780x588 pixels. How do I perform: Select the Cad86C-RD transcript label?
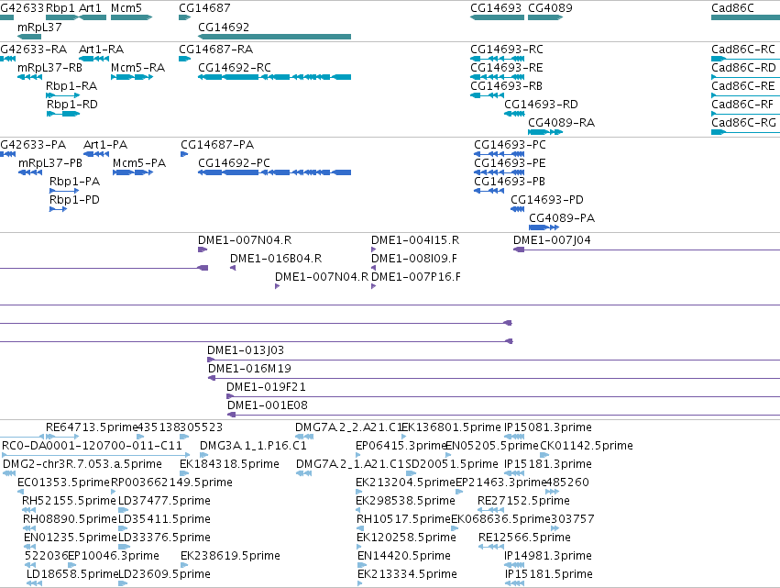click(x=743, y=68)
